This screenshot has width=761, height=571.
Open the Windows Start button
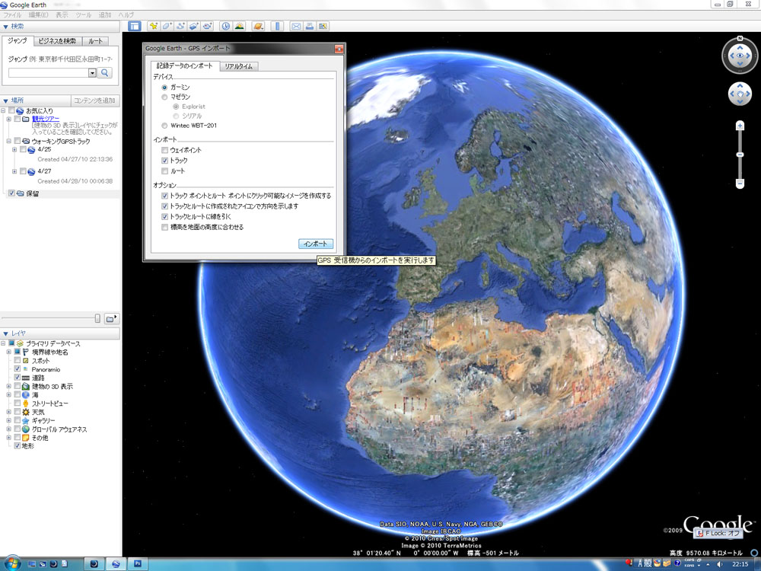click(x=12, y=563)
